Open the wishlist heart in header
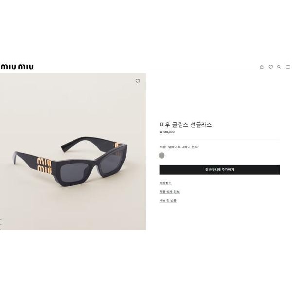292x292 pixels. (271, 67)
